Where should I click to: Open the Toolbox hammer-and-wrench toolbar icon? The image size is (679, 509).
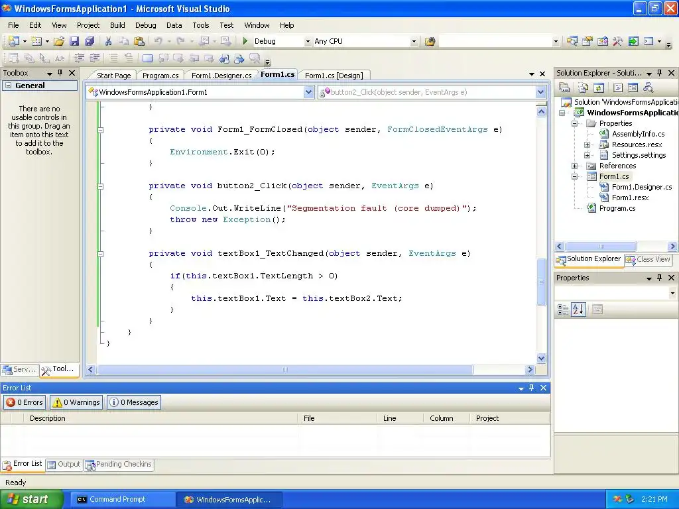617,41
